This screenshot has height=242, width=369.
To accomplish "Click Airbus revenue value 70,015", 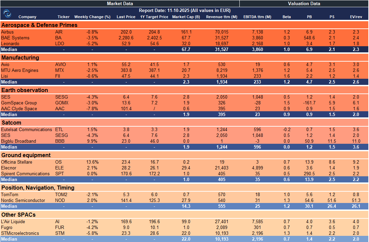I will 222,32.
